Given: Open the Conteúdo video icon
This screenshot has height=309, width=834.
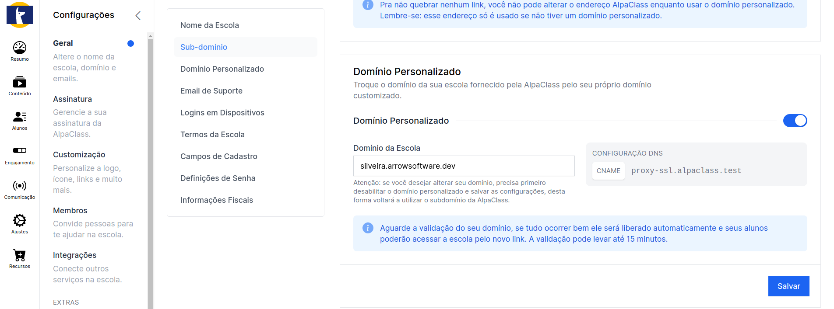Looking at the screenshot, I should (x=20, y=82).
